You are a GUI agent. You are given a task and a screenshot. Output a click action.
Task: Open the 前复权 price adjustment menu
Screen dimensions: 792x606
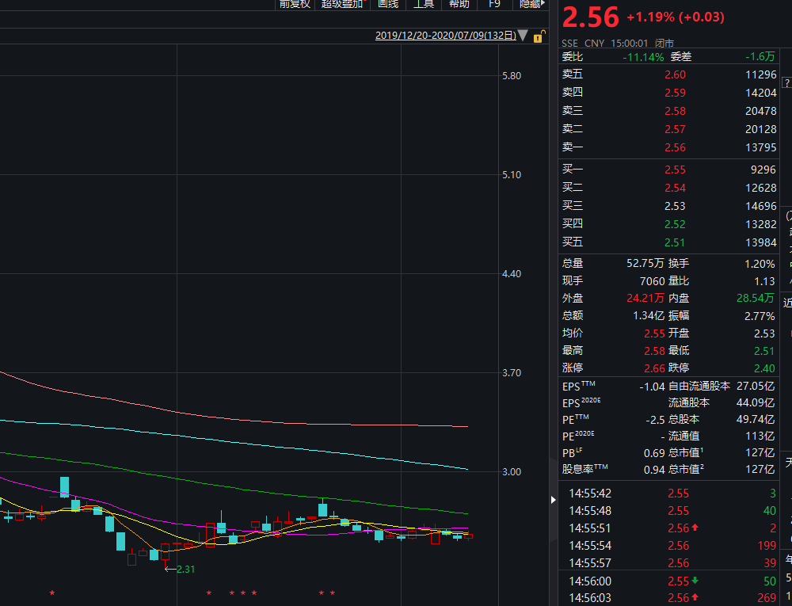click(295, 4)
